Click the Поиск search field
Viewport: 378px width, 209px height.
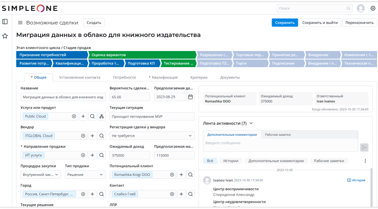click(314, 8)
